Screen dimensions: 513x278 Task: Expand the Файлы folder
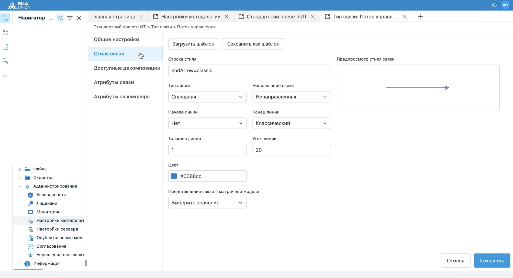coord(20,169)
